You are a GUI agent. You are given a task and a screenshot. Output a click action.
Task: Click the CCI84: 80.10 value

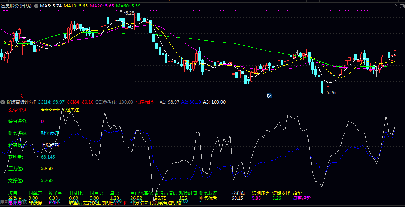tap(80, 102)
